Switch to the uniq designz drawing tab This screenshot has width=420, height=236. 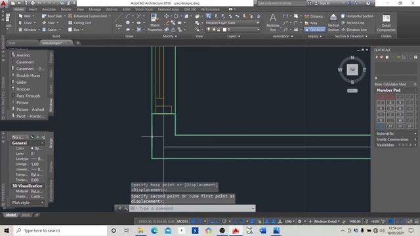point(52,43)
